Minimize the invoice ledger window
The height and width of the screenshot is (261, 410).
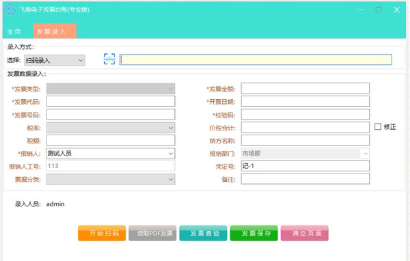tap(361, 10)
